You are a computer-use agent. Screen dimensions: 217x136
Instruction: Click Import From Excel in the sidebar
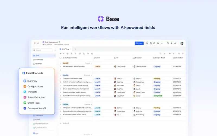pos(41,124)
